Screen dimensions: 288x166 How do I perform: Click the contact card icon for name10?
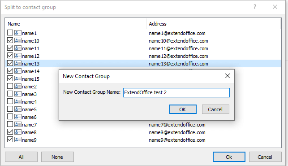[x=18, y=40]
